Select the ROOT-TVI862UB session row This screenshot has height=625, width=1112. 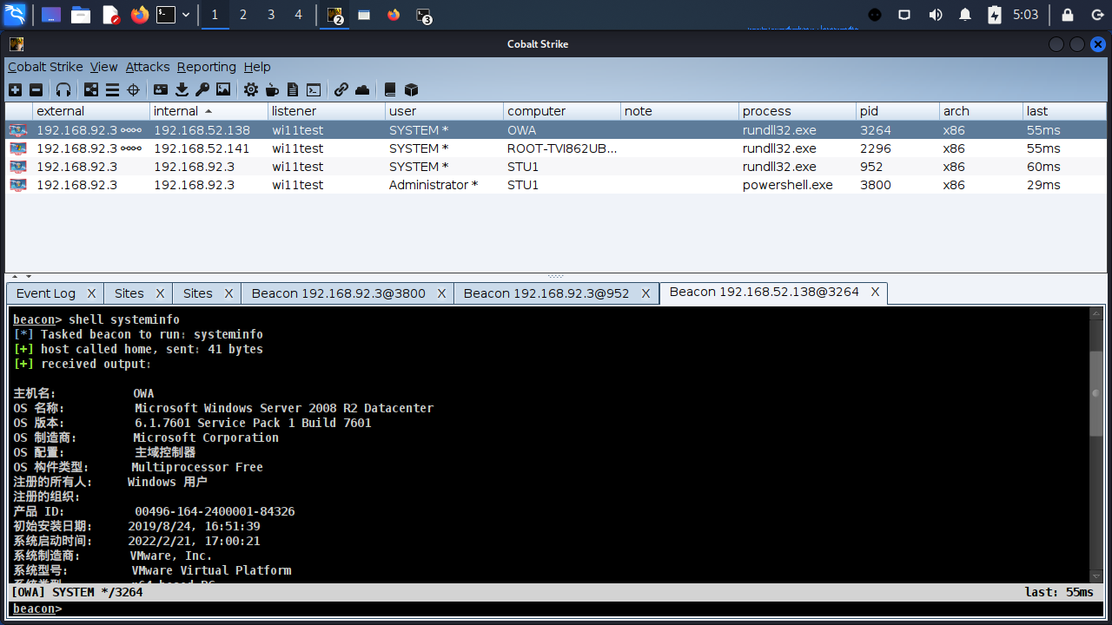click(556, 148)
